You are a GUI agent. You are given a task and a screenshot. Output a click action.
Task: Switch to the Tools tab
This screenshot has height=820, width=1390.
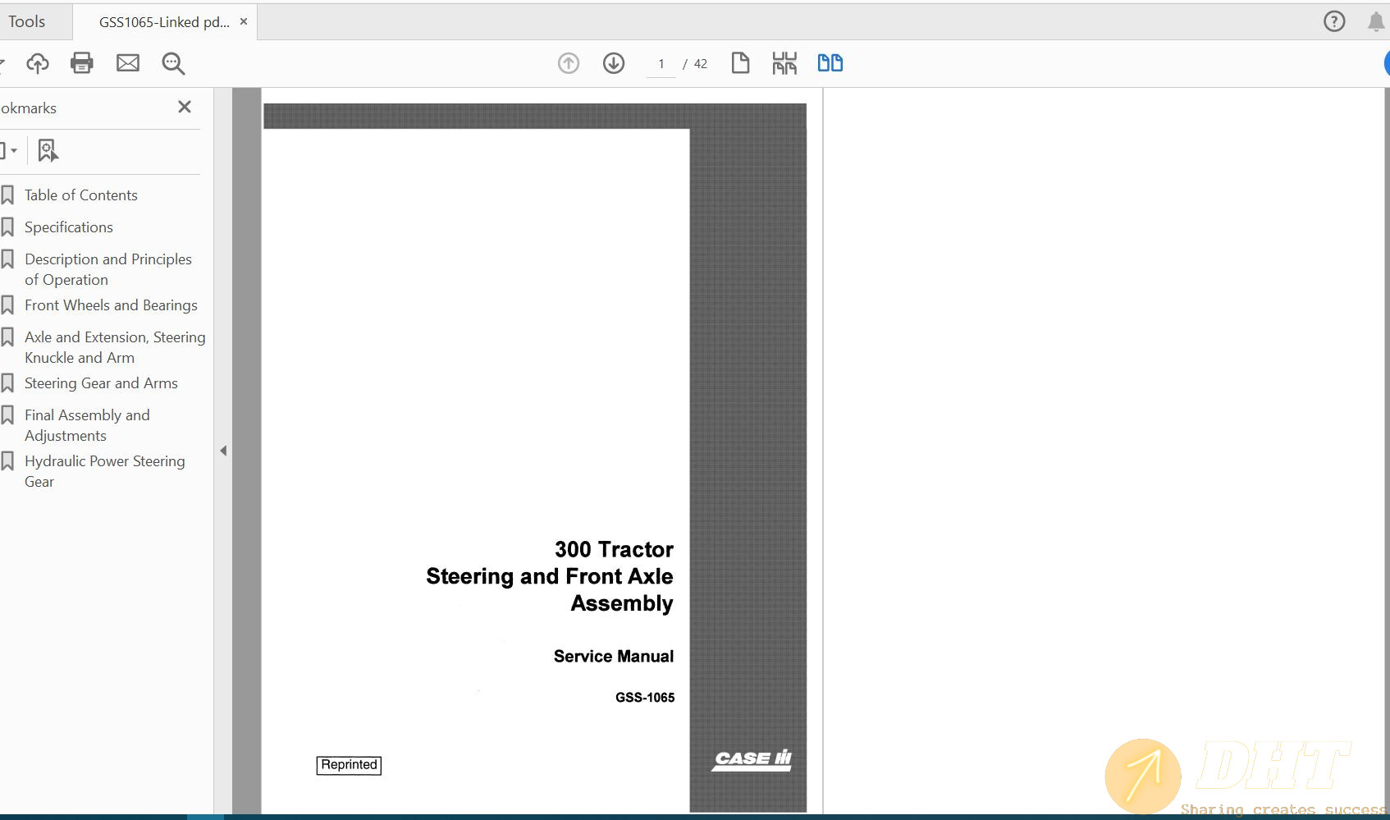click(27, 21)
